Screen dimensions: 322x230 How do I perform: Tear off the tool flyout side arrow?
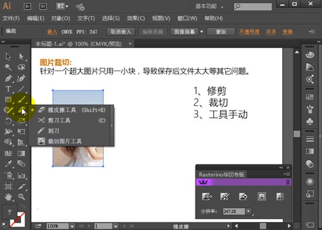(x=112, y=125)
